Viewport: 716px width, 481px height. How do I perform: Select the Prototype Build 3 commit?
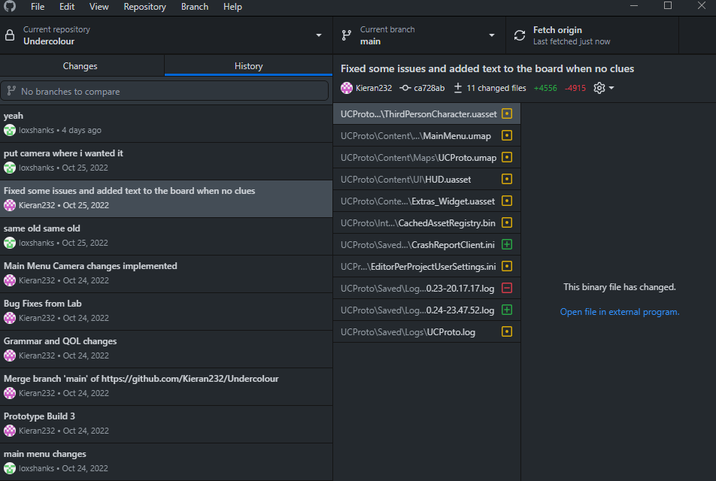[165, 423]
